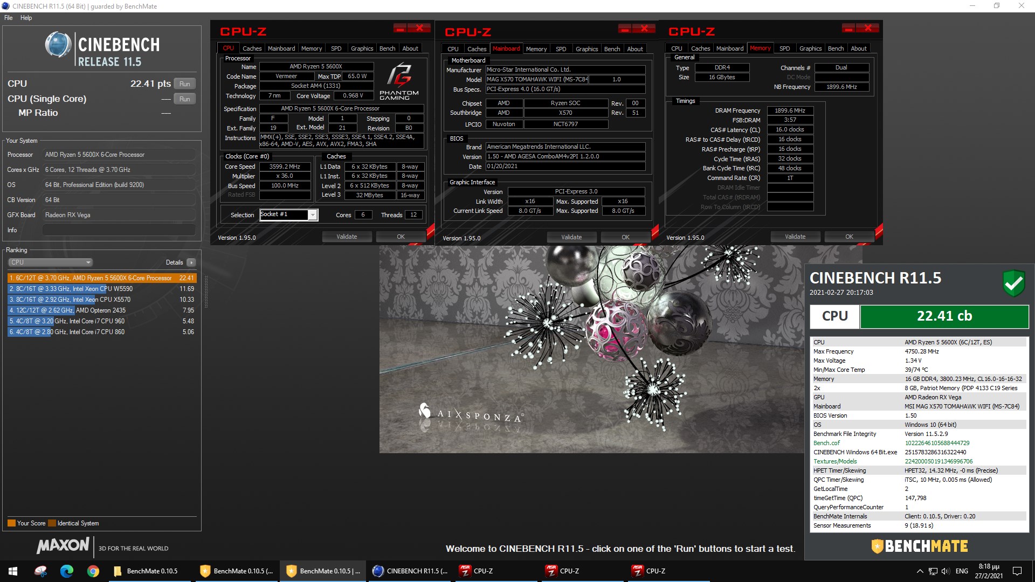
Task: Open CPU tab in Memory CPU-Z window
Action: 677,48
